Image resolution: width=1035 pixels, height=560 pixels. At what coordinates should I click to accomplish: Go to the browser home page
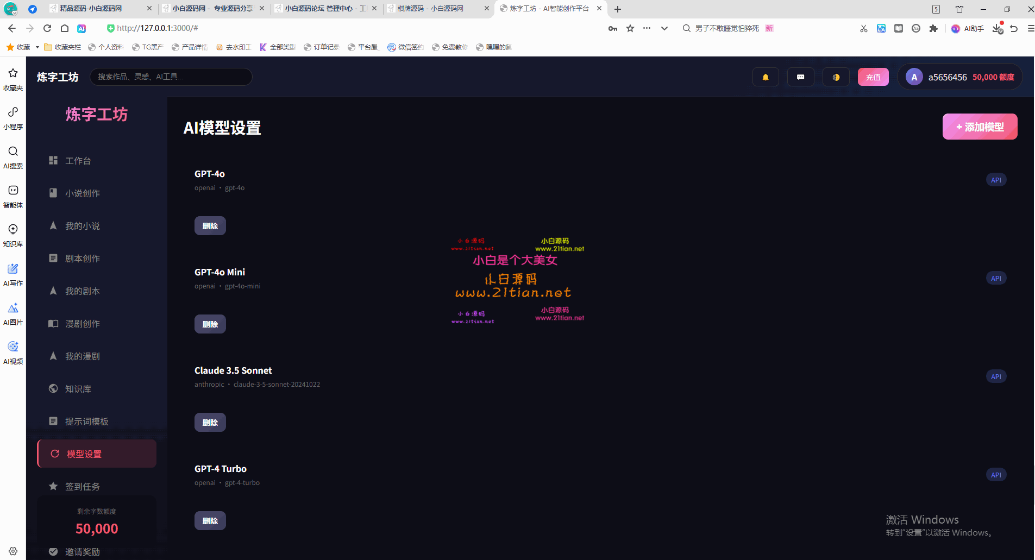pos(65,28)
